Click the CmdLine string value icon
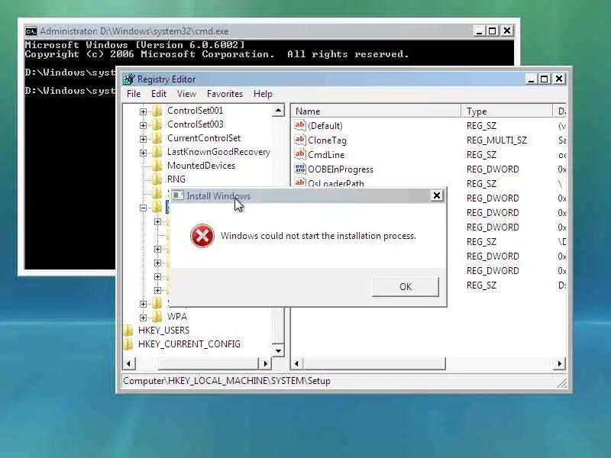The image size is (611, 458). (299, 155)
